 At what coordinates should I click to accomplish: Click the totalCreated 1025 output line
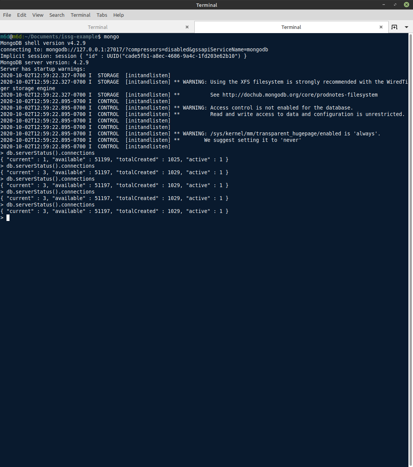point(114,159)
